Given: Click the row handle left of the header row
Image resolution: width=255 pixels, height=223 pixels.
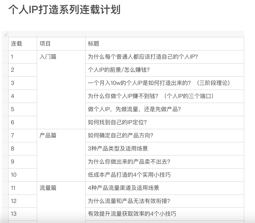Looking at the screenshot, I should (x=5, y=44).
